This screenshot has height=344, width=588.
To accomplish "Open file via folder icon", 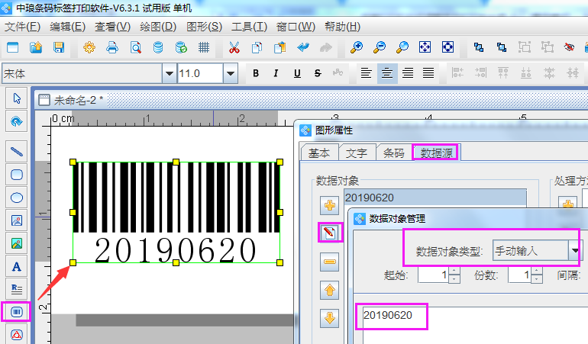I will tap(36, 47).
